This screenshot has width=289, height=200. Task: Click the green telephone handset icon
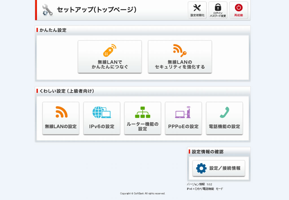224,112
